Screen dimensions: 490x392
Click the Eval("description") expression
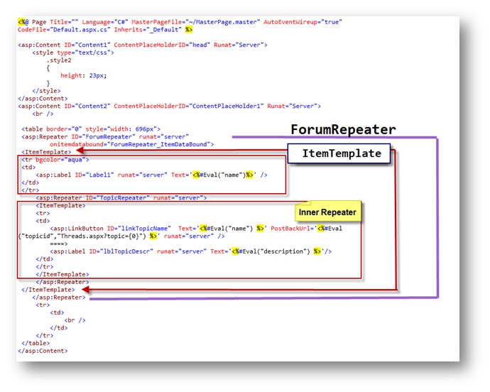point(276,251)
